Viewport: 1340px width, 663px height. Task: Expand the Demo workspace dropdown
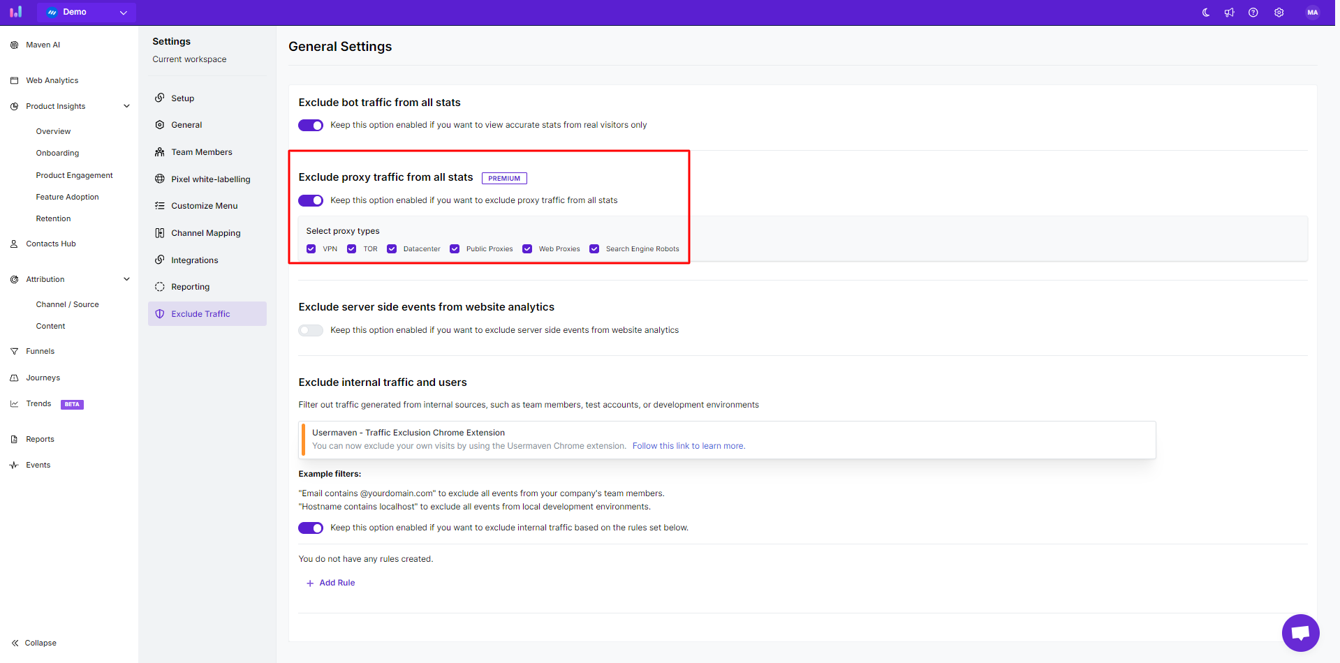[123, 12]
